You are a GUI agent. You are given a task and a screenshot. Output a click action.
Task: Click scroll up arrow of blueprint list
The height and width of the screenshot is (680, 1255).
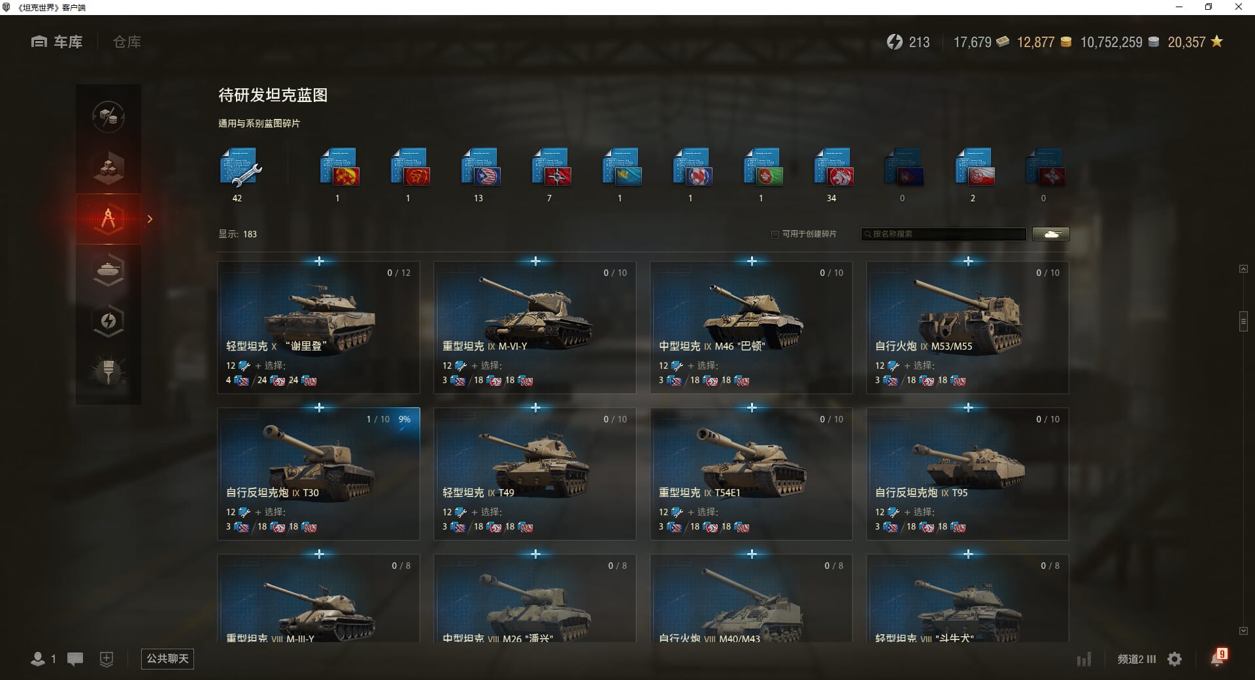pyautogui.click(x=1243, y=269)
